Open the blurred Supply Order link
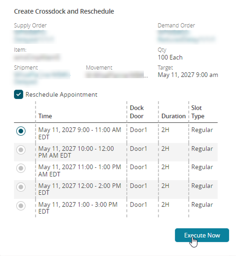Image resolution: width=236 pixels, height=256 pixels. click(x=34, y=36)
